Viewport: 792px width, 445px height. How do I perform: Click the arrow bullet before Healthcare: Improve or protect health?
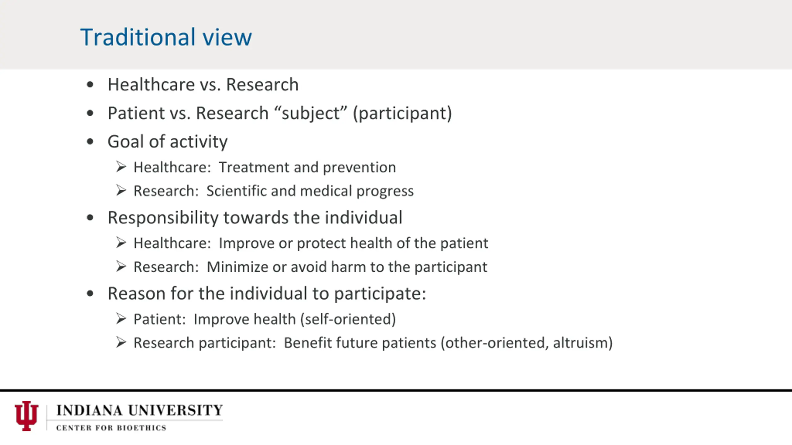click(121, 243)
